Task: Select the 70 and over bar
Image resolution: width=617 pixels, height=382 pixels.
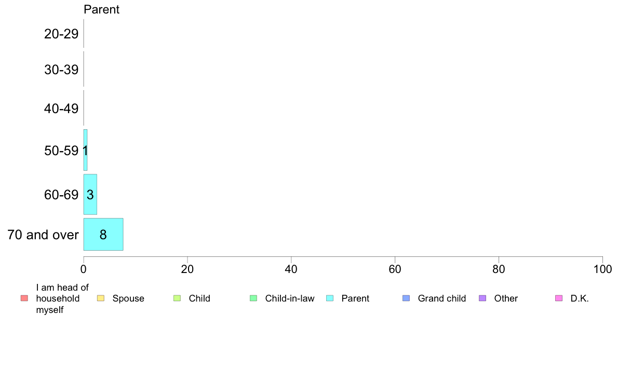Action: pos(103,235)
